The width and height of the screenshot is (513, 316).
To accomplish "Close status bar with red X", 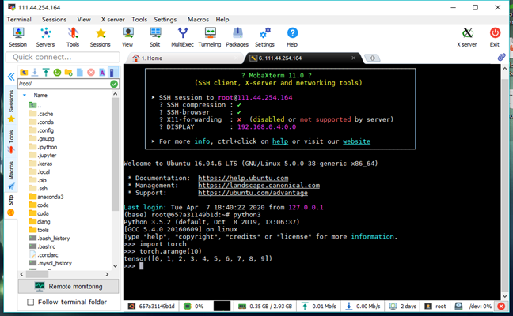I will pyautogui.click(x=501, y=307).
